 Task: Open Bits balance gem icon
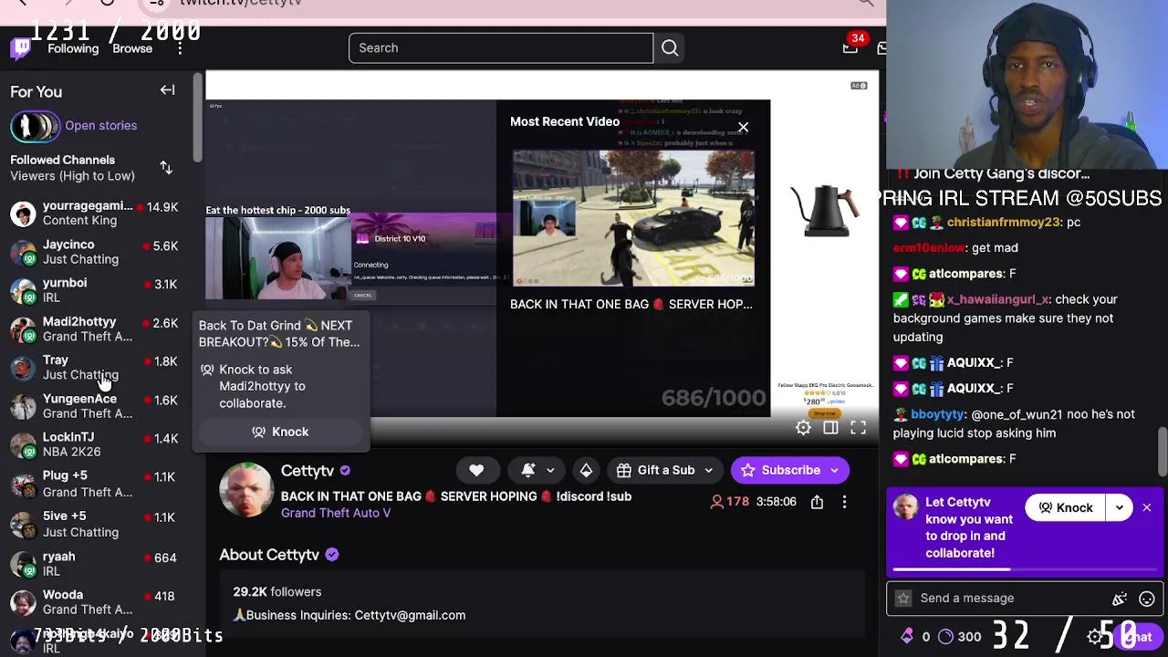click(x=907, y=637)
